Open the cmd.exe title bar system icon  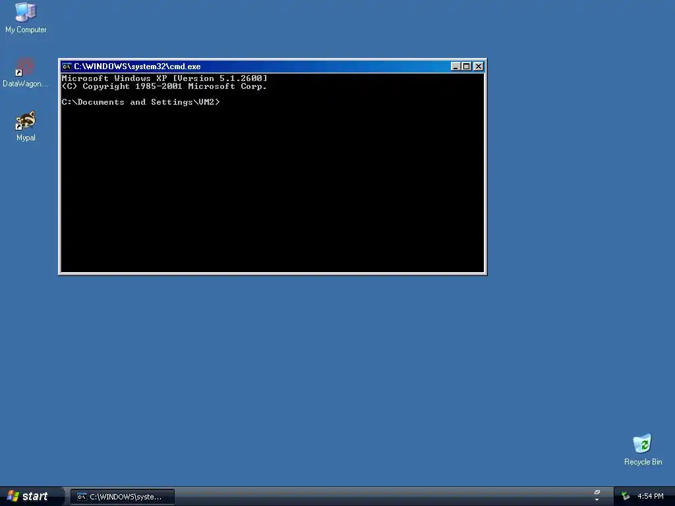coord(67,67)
